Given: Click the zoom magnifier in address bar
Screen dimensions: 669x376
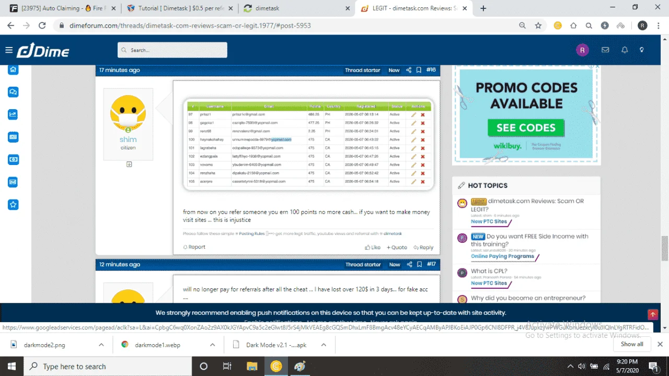Looking at the screenshot, I should [x=522, y=25].
